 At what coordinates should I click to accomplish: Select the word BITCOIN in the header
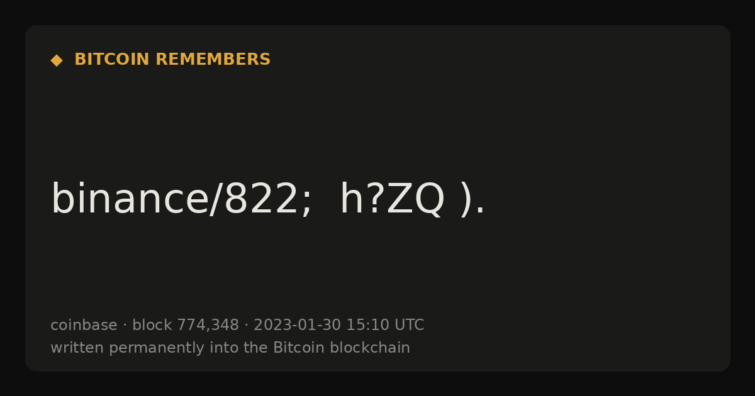tap(113, 60)
